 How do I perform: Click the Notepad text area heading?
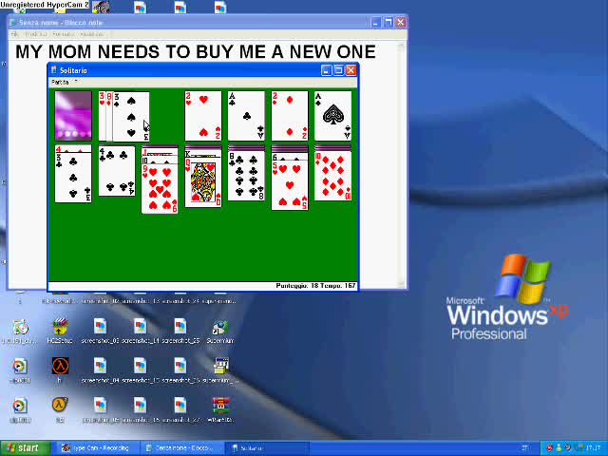195,51
